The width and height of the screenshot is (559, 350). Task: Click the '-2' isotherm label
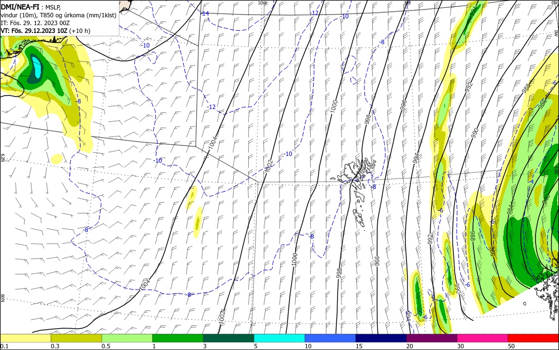tap(549, 260)
